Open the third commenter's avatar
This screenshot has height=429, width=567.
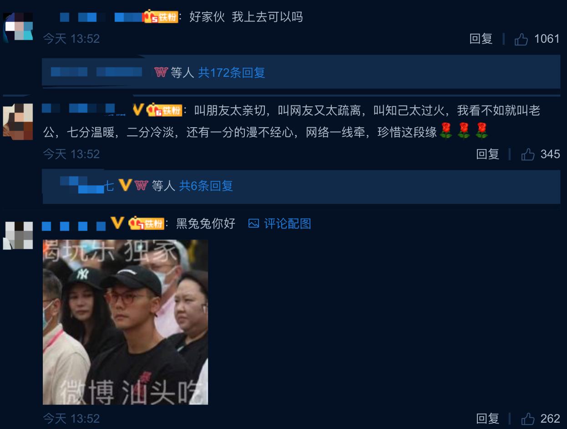click(18, 235)
